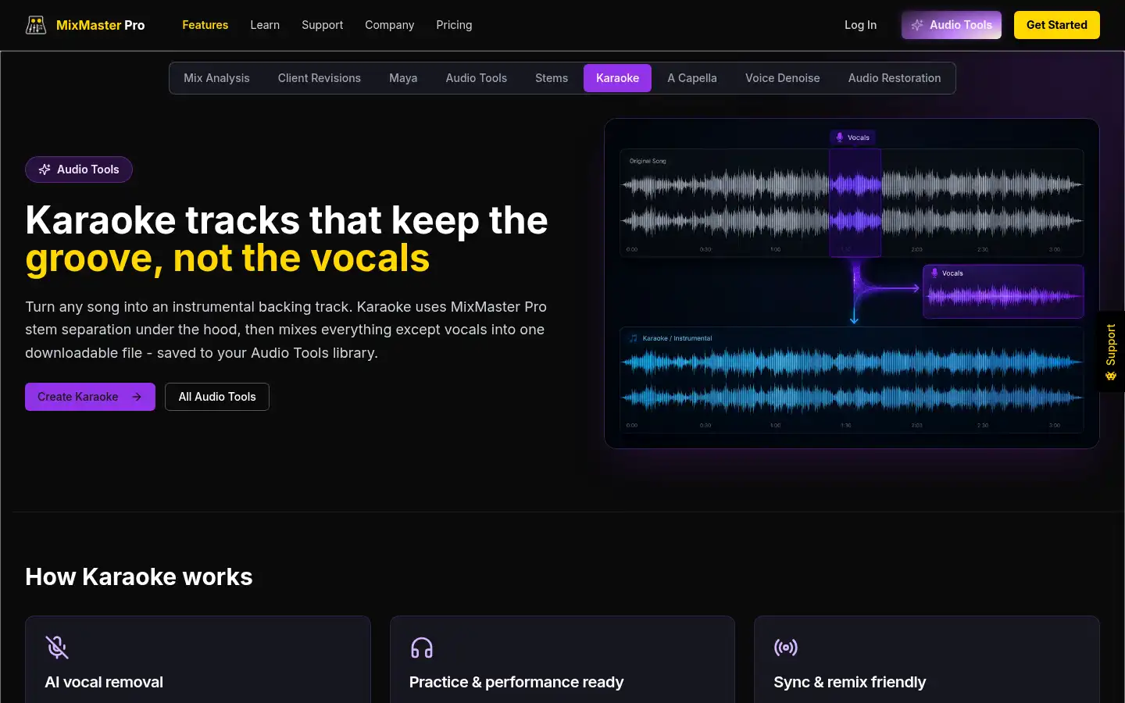The height and width of the screenshot is (703, 1125).
Task: Open the Support menu in header
Action: 322,25
